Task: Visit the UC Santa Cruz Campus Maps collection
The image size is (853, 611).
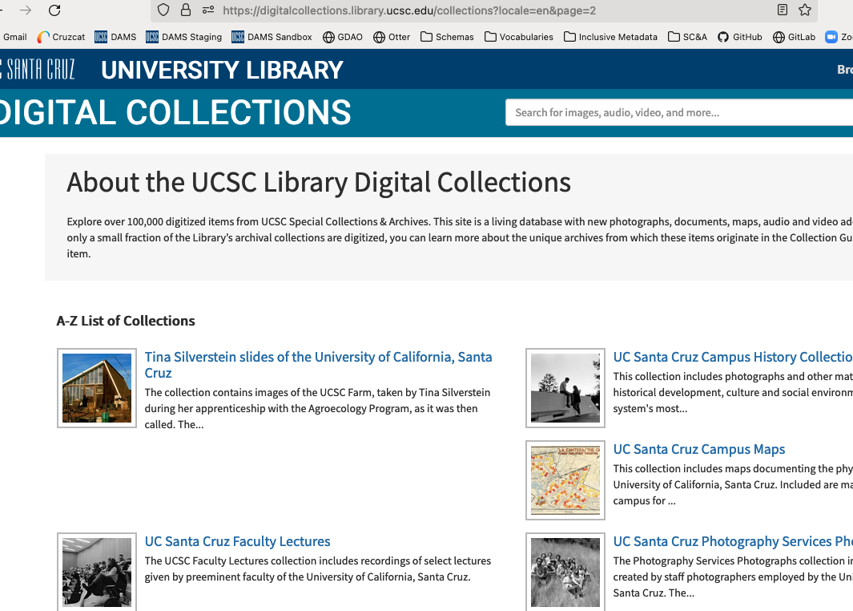Action: point(698,449)
